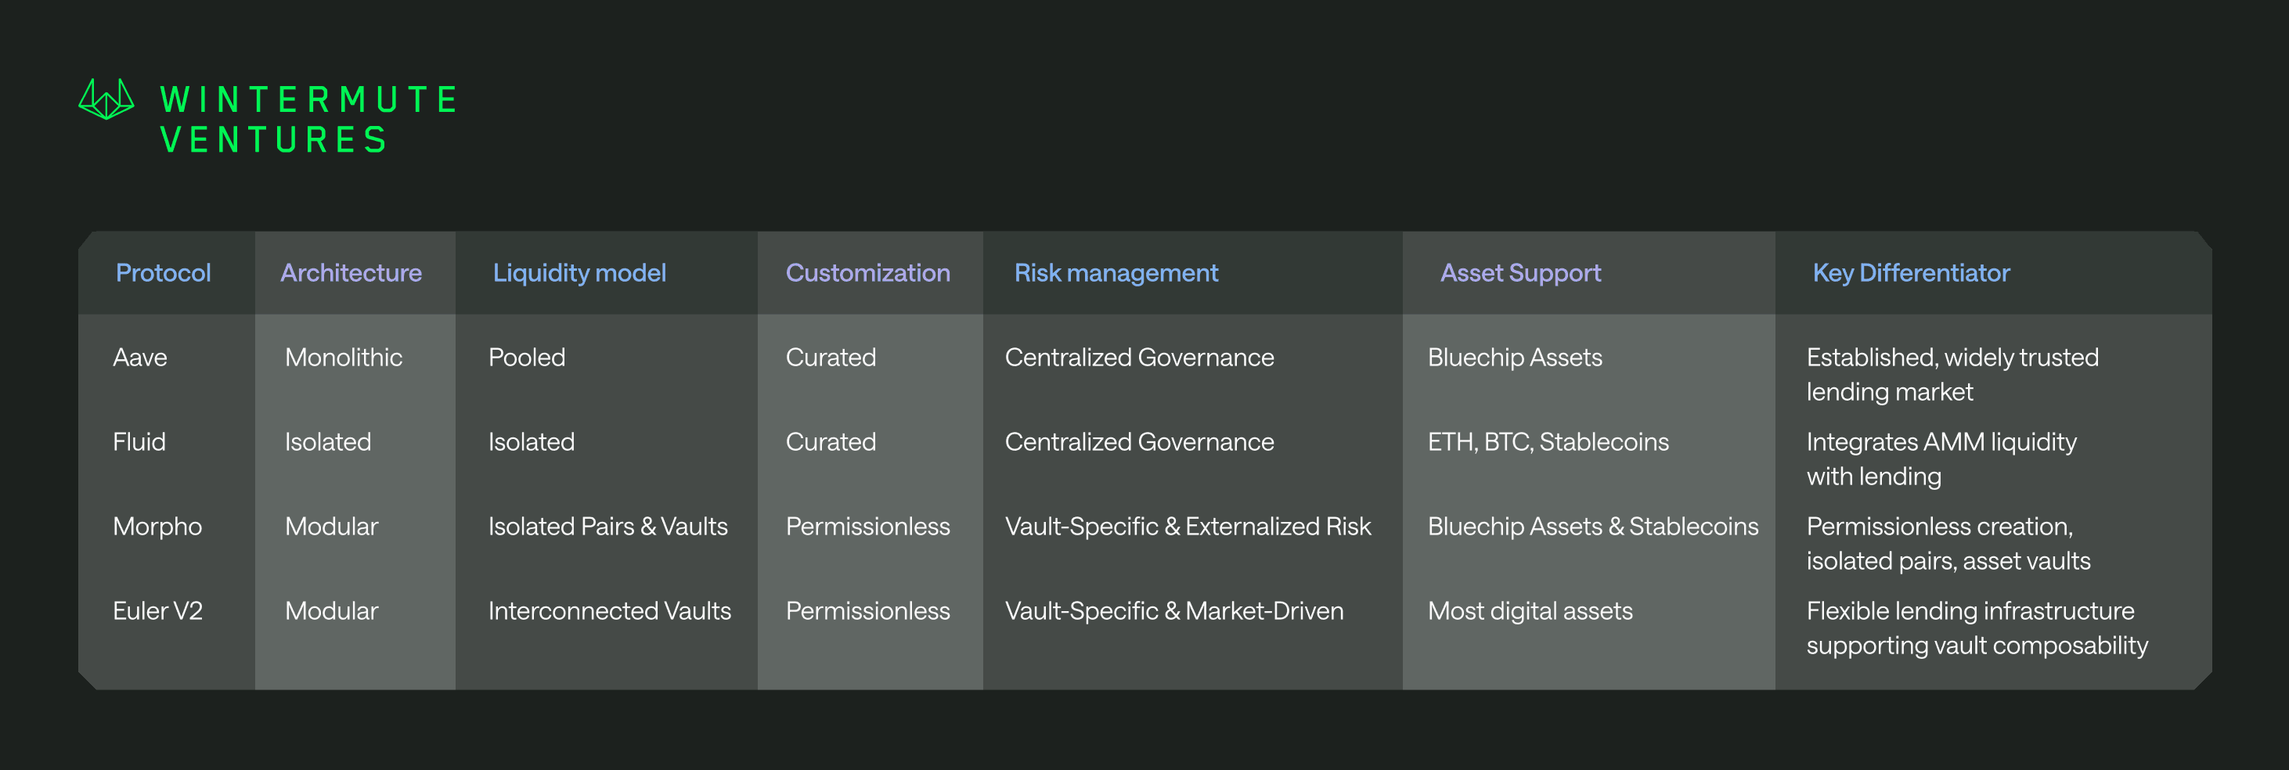Select the Asset Support column header
This screenshot has height=770, width=2289.
tap(1520, 274)
